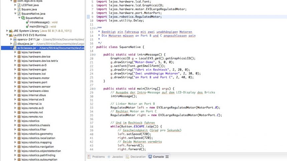Select opencv-2411.jar icon
Image resolution: width=287 pixels, height=161 pixels.
[x=15, y=40]
